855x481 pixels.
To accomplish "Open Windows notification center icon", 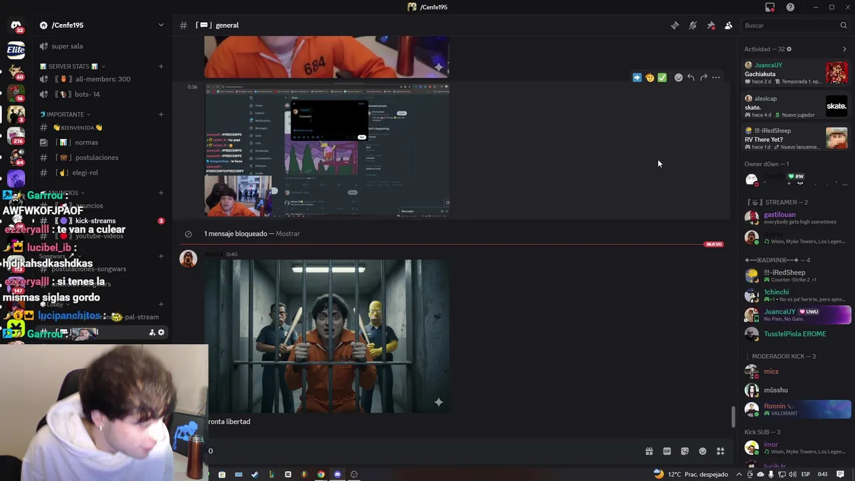I will click(840, 474).
